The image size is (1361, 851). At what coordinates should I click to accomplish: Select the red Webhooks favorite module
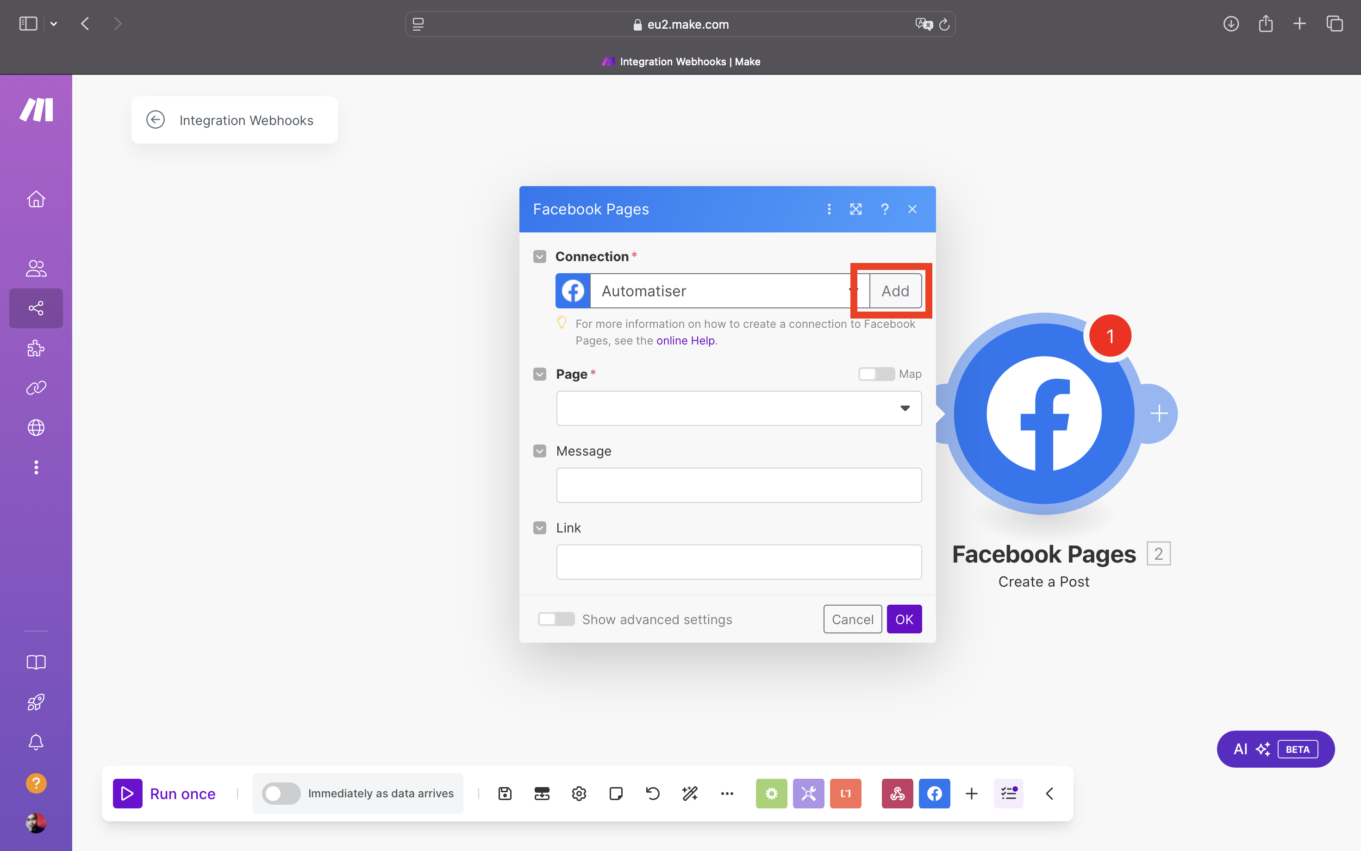(x=898, y=794)
